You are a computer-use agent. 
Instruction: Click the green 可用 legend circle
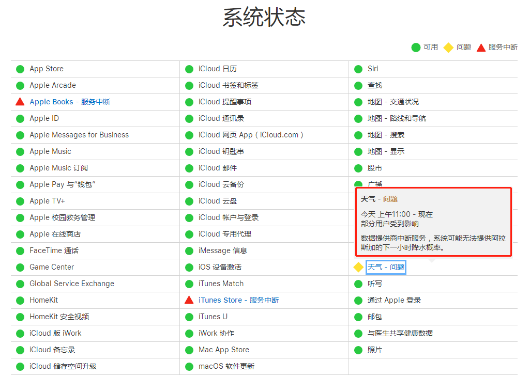416,48
